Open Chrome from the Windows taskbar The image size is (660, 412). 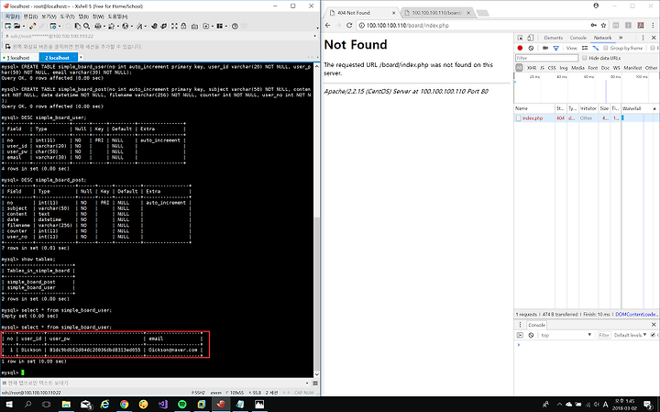[124, 405]
